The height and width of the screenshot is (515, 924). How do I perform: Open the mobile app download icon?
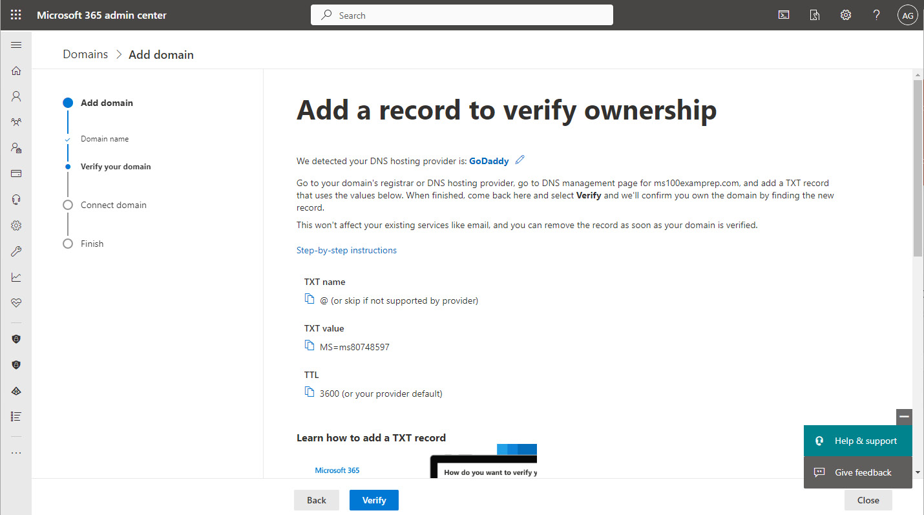[815, 15]
